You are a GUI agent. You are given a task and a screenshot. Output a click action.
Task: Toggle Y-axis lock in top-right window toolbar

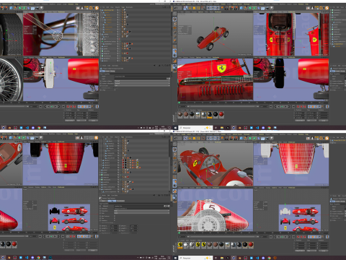[x=213, y=8]
